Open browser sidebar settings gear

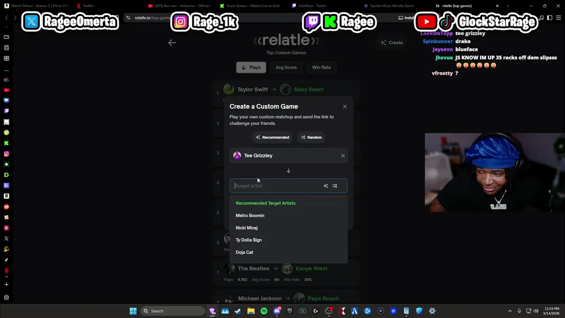tap(6, 298)
